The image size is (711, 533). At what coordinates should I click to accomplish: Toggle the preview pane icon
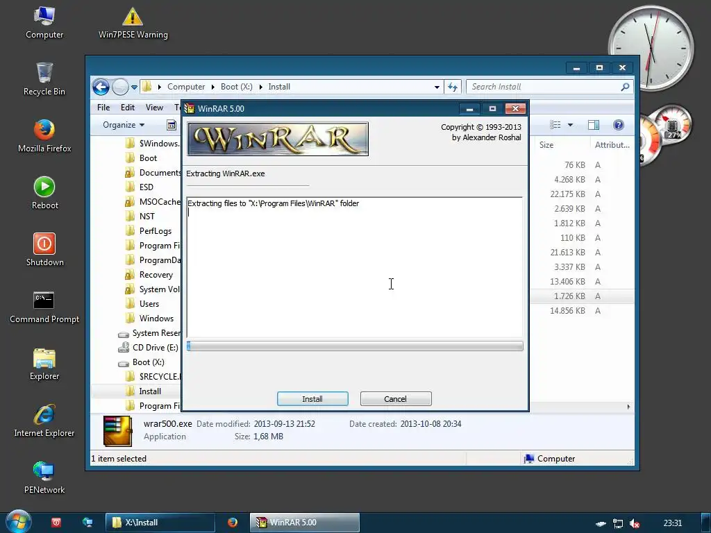594,125
